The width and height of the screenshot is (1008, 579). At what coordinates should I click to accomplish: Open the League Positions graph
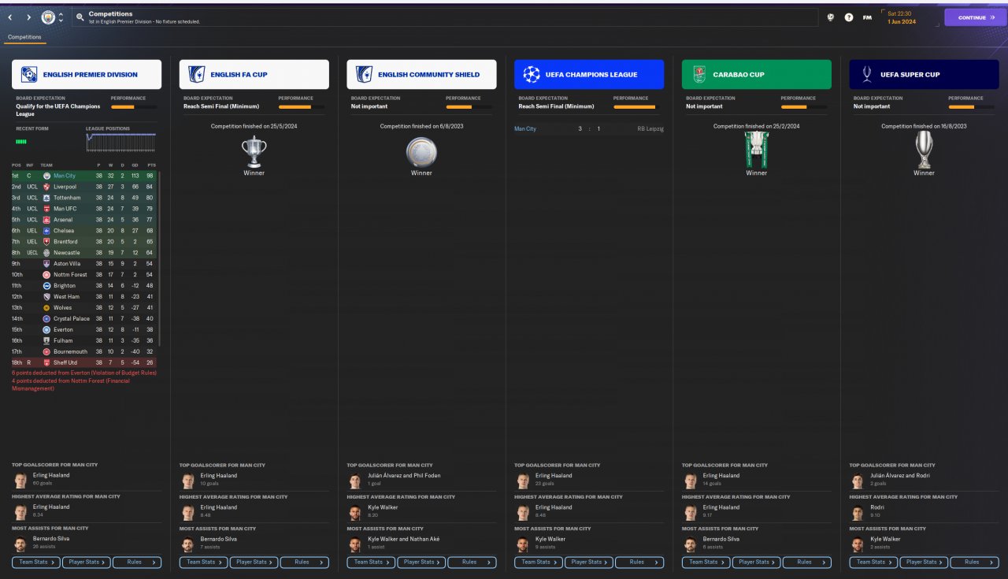coord(120,142)
